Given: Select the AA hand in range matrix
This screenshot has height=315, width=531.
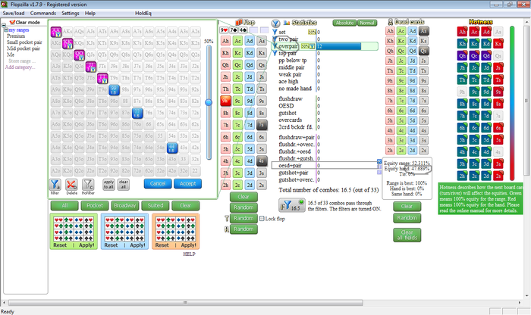Looking at the screenshot, I should pos(56,32).
